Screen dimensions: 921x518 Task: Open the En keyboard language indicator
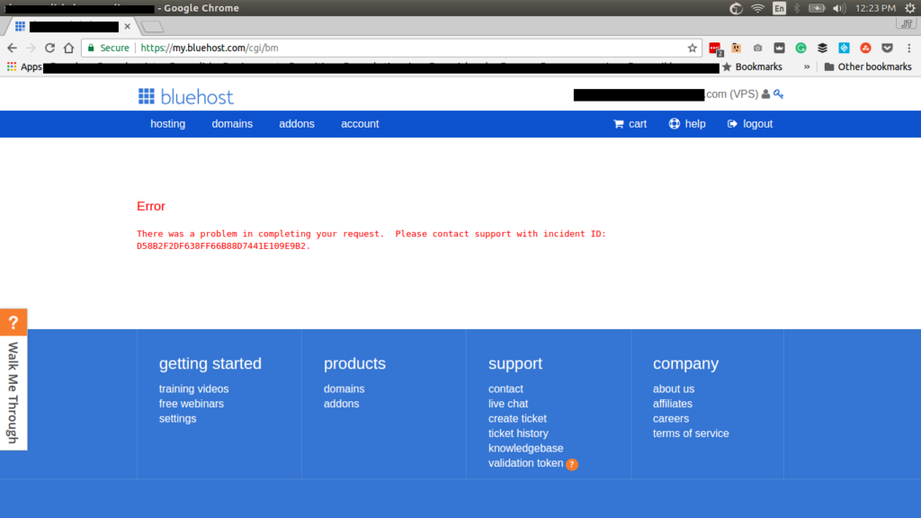(779, 8)
